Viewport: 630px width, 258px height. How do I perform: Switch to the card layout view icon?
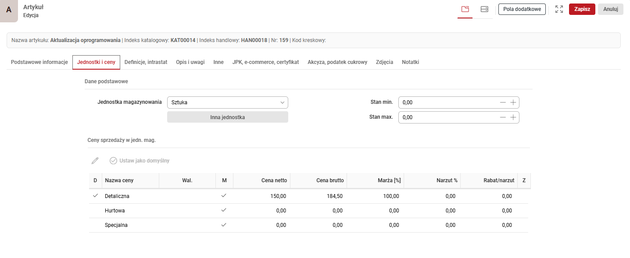(484, 9)
